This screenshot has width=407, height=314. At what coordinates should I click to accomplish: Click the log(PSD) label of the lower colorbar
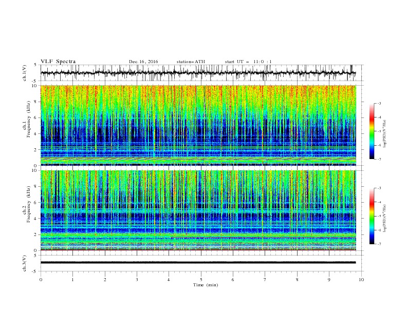coord(384,219)
